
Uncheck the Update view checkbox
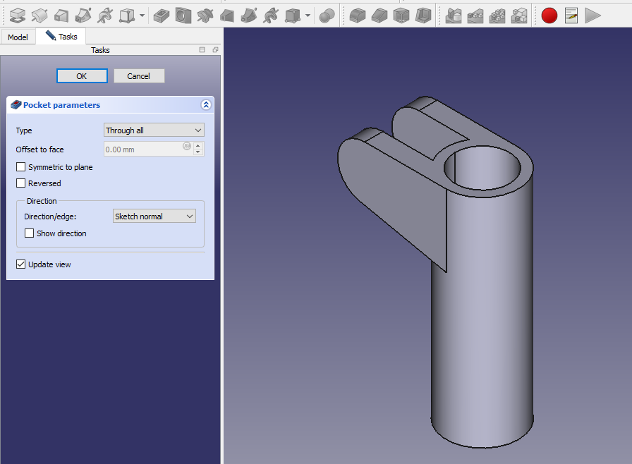(21, 264)
